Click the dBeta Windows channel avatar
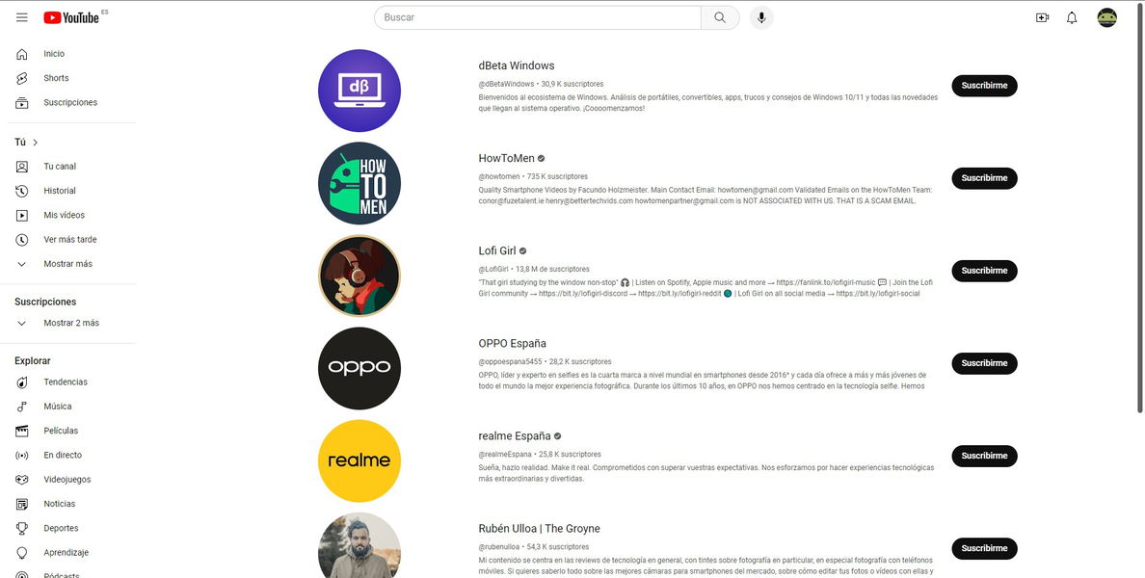The height and width of the screenshot is (578, 1145). click(x=359, y=91)
